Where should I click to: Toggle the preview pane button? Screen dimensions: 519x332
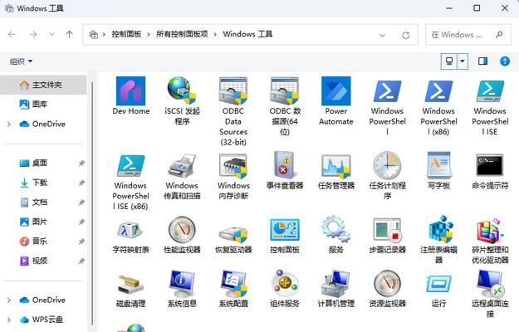coord(482,61)
